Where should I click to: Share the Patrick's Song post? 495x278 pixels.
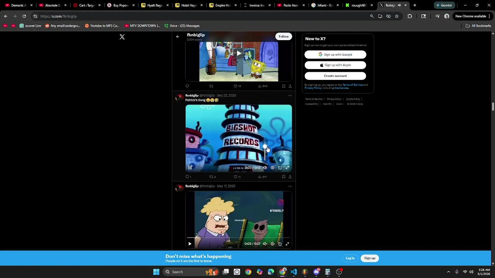coord(290,177)
